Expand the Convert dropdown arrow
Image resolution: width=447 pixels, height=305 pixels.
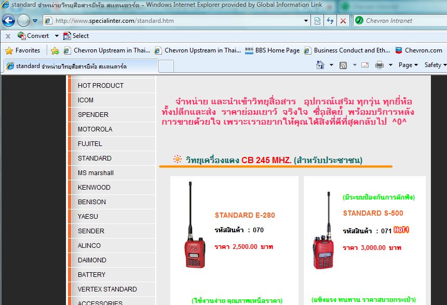click(57, 36)
